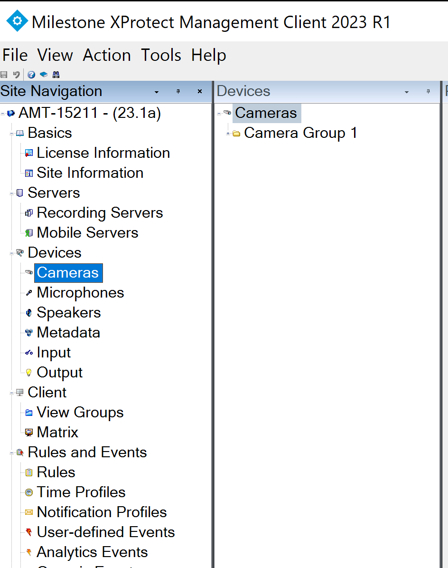
Task: Select Notification Profiles in the tree
Action: coord(102,512)
